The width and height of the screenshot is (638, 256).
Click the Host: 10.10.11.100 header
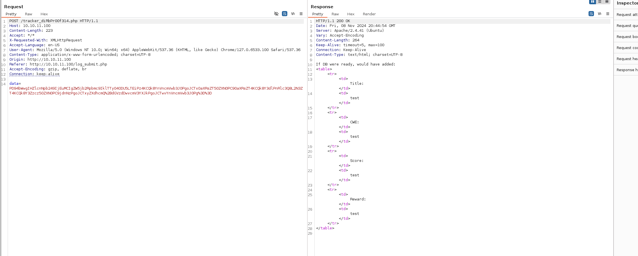coord(30,26)
